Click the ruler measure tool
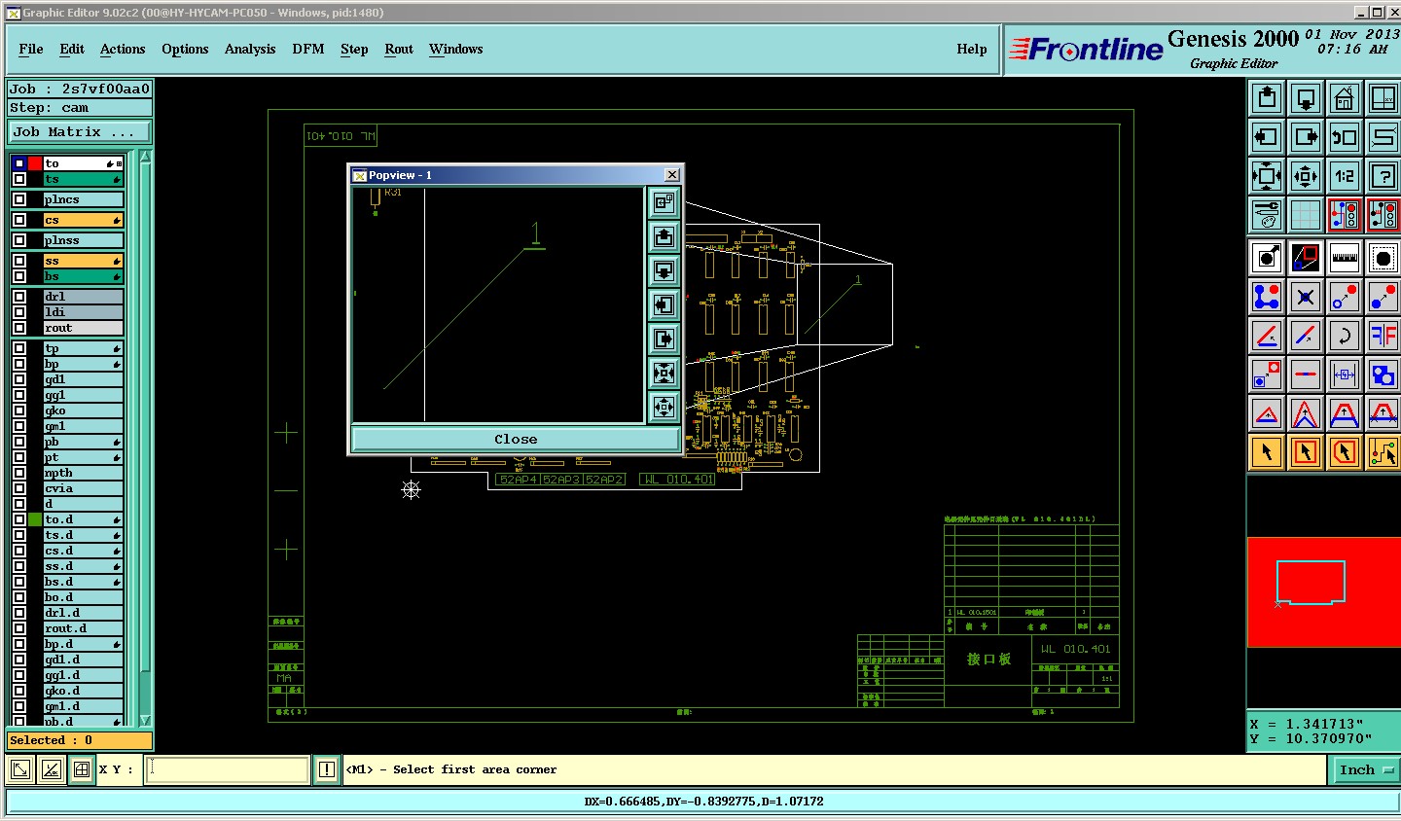The image size is (1401, 821). [x=1344, y=258]
